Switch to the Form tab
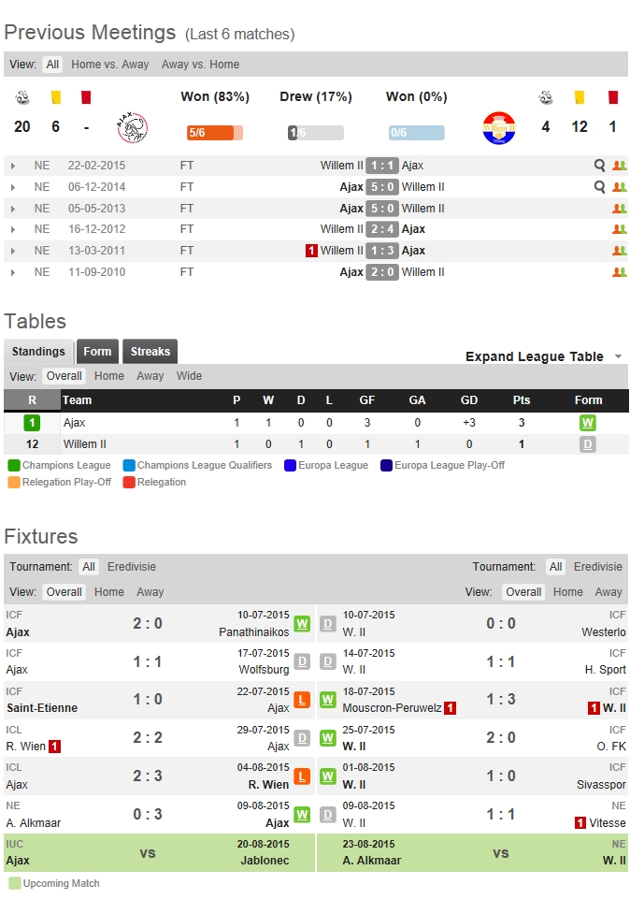Screen dimensions: 630x914 (x=97, y=352)
